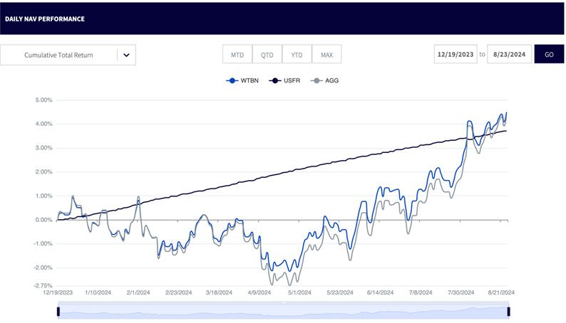
Task: Select the MTD time range
Action: click(x=237, y=55)
